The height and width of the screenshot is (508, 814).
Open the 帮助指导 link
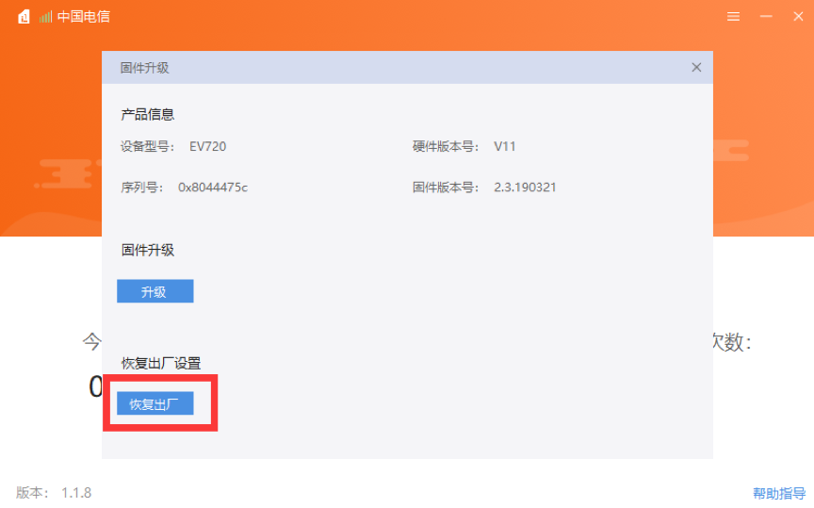tap(778, 493)
